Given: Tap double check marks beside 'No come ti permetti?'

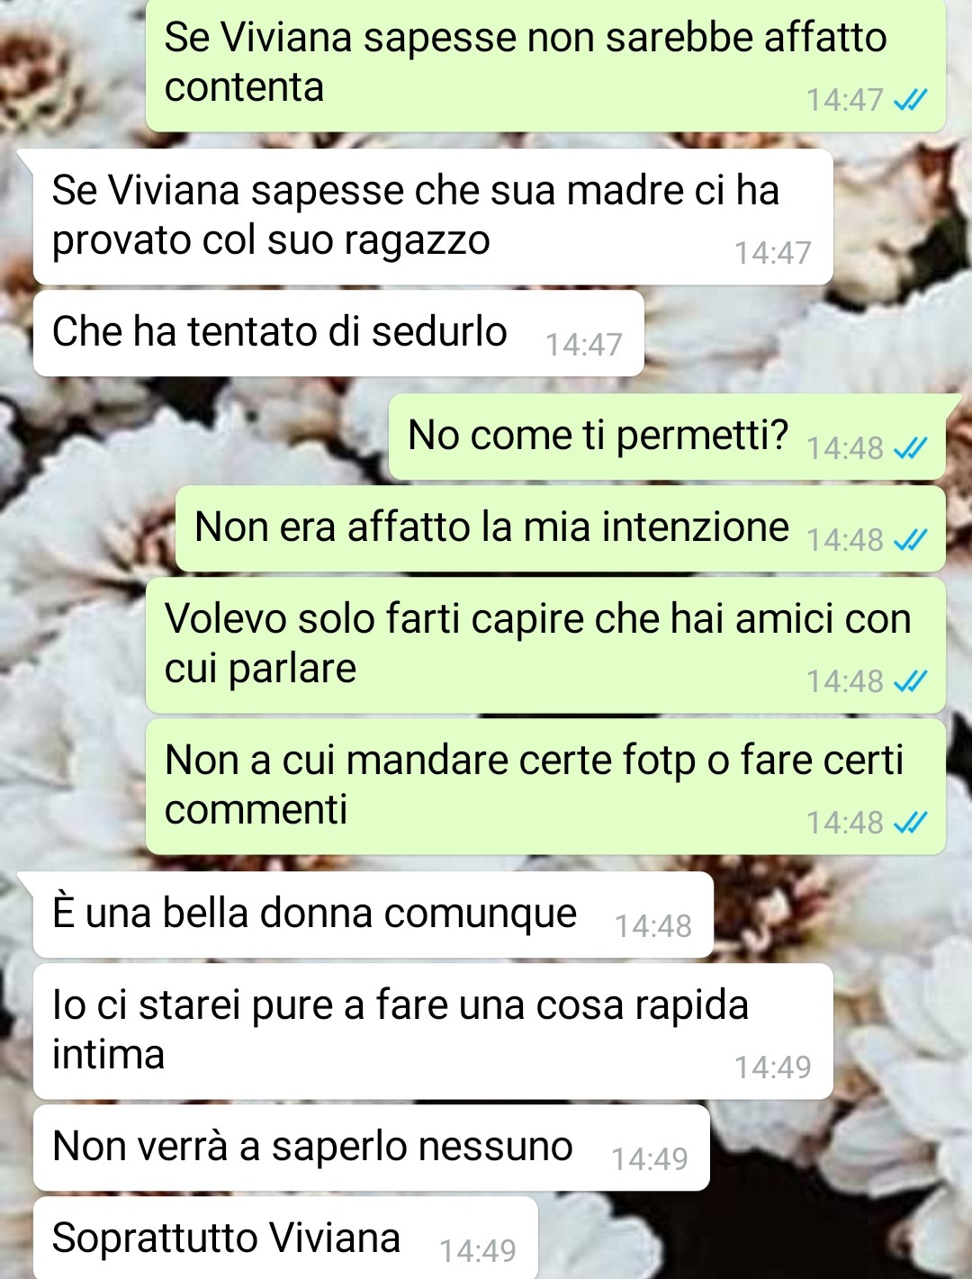Looking at the screenshot, I should pos(910,447).
